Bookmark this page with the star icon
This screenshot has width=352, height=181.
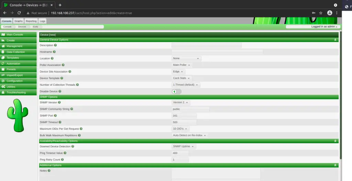tap(321, 13)
